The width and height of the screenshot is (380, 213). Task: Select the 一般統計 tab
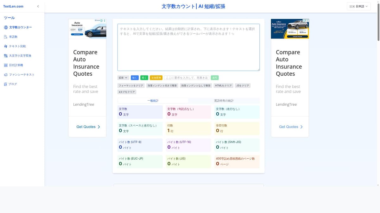pyautogui.click(x=153, y=101)
